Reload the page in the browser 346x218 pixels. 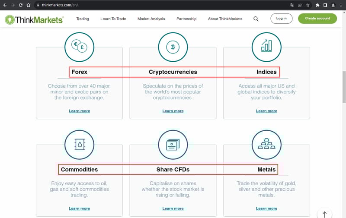pyautogui.click(x=20, y=5)
